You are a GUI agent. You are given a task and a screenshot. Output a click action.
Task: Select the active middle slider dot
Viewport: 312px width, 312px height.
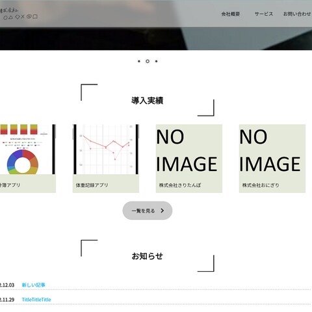[x=148, y=61]
